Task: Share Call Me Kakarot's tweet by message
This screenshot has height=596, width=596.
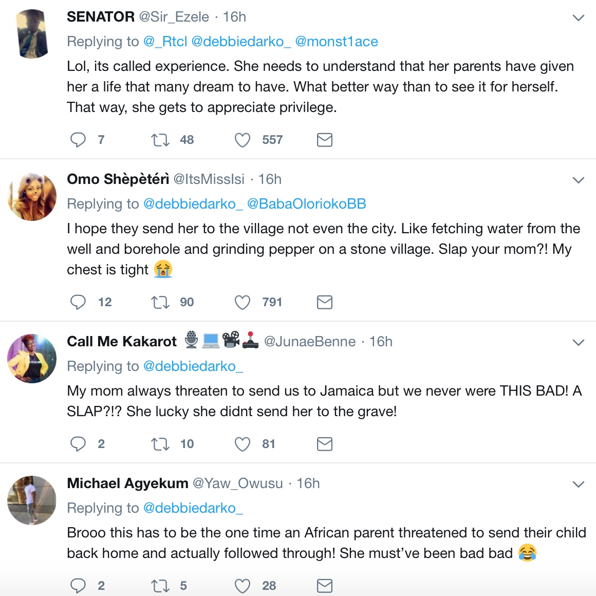Action: [x=324, y=444]
